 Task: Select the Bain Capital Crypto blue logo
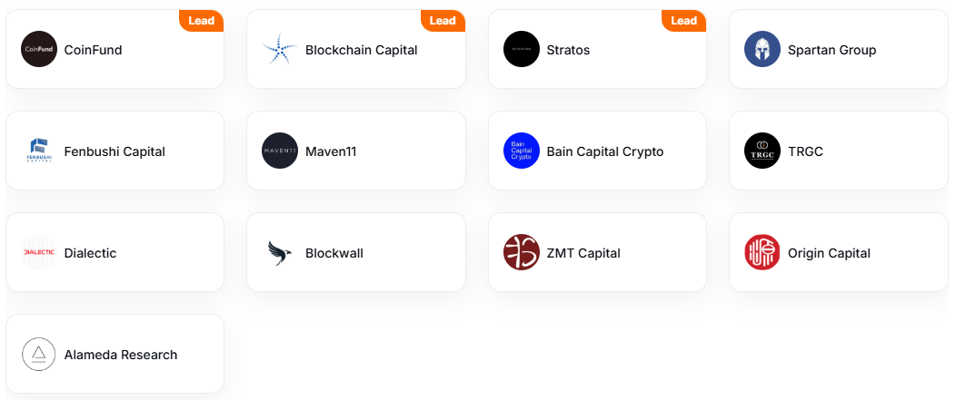tap(522, 151)
